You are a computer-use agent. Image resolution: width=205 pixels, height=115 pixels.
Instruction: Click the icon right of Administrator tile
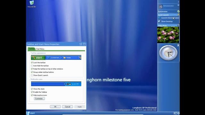178,5
